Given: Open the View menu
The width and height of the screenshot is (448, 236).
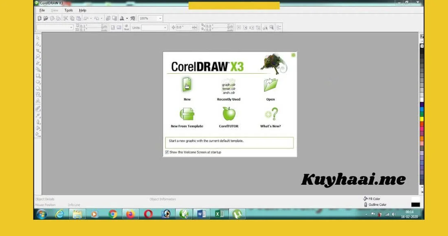Looking at the screenshot, I should [x=54, y=10].
